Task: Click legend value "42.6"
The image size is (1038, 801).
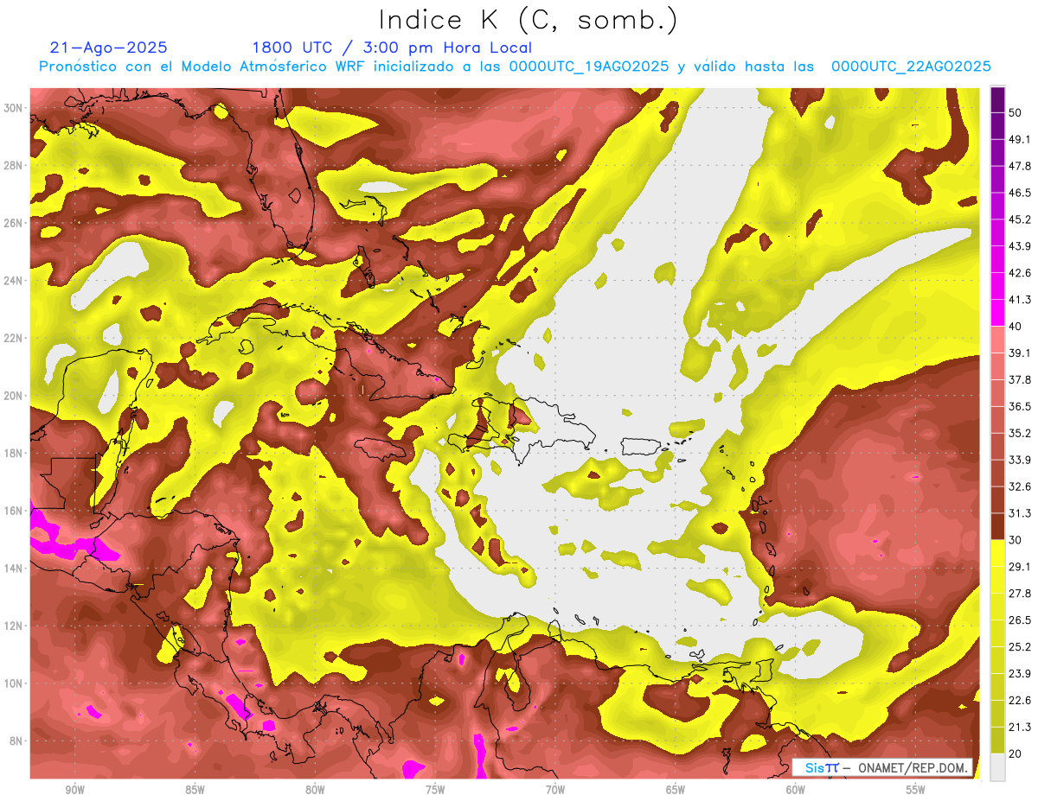Action: click(1020, 273)
